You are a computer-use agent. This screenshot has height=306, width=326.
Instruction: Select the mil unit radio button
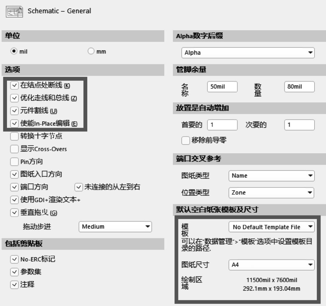click(14, 51)
